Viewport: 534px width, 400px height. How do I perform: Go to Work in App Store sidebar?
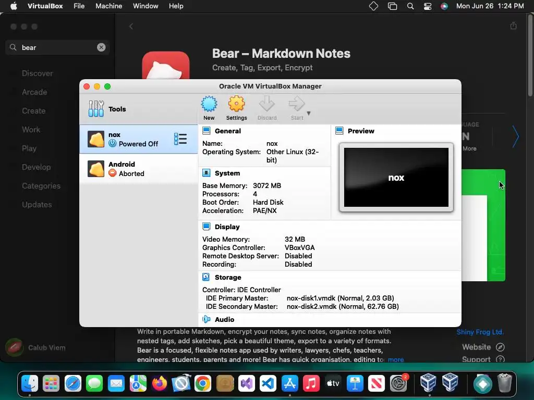(x=31, y=130)
